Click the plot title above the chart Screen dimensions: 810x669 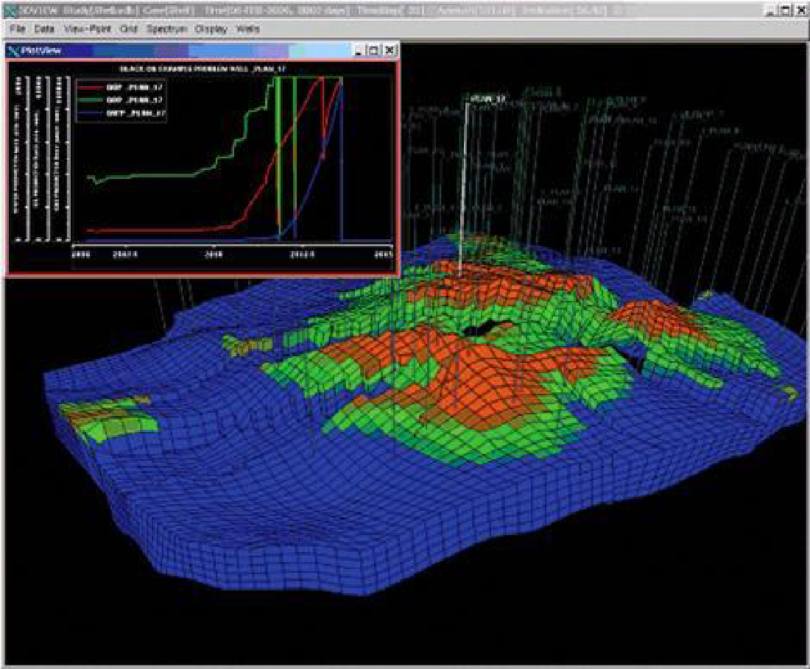[x=202, y=69]
